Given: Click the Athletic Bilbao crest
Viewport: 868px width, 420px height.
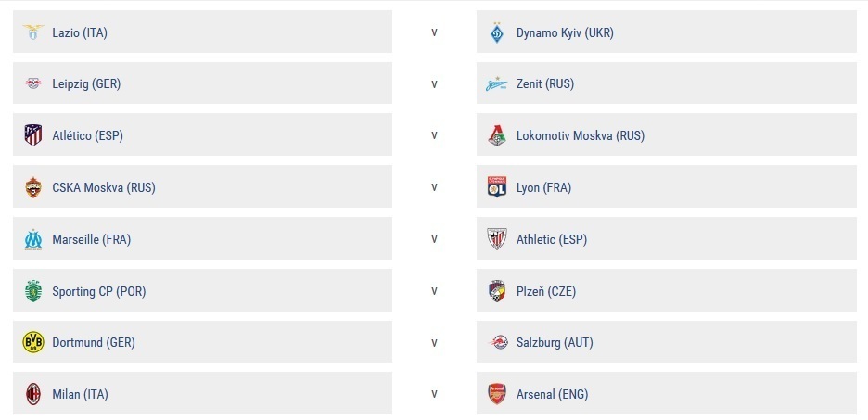Looking at the screenshot, I should [x=496, y=239].
